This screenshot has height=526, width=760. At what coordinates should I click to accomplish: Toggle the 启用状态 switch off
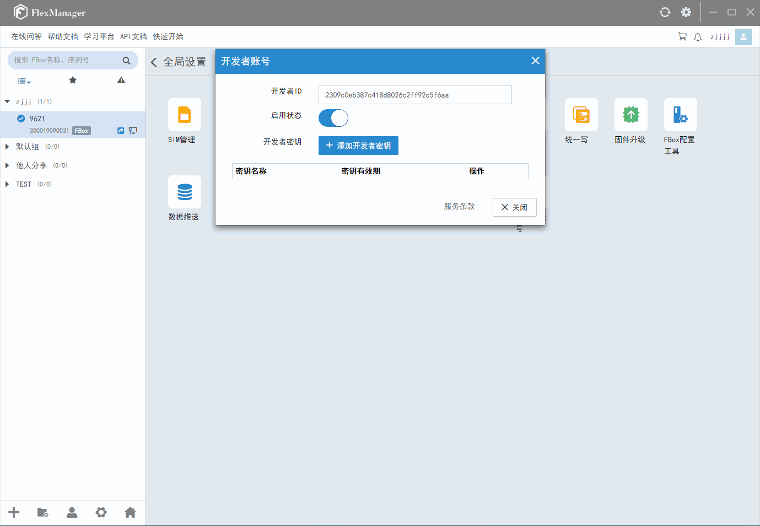(333, 118)
